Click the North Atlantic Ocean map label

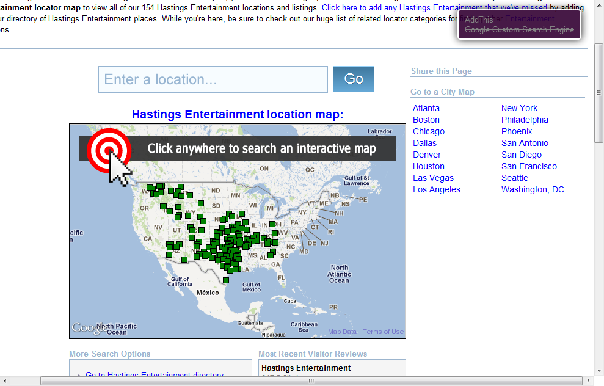pos(339,274)
